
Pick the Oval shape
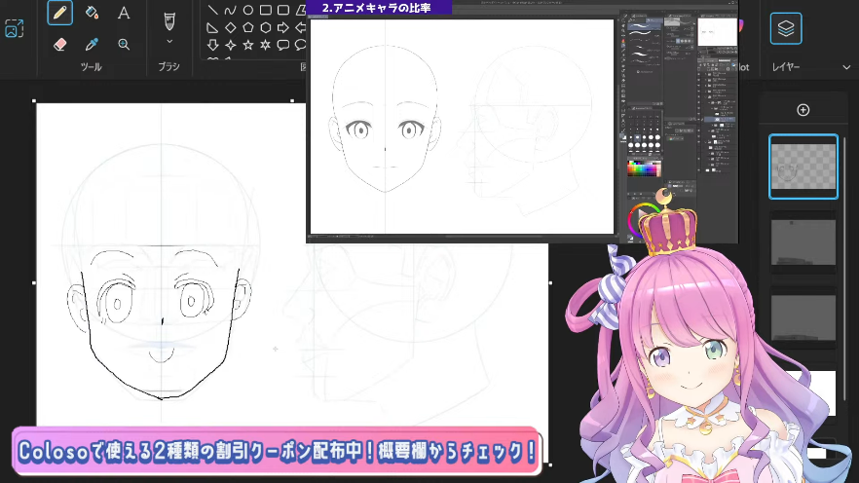tap(247, 10)
